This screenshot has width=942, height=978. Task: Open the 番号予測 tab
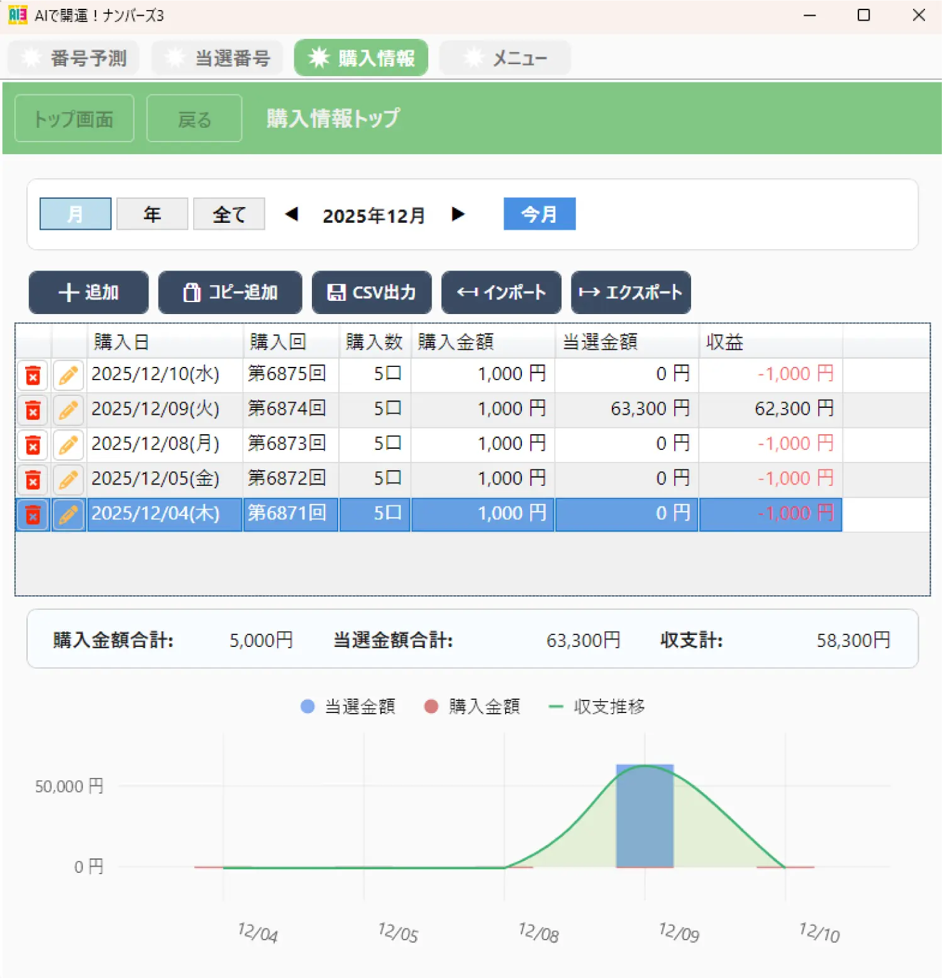coord(74,58)
